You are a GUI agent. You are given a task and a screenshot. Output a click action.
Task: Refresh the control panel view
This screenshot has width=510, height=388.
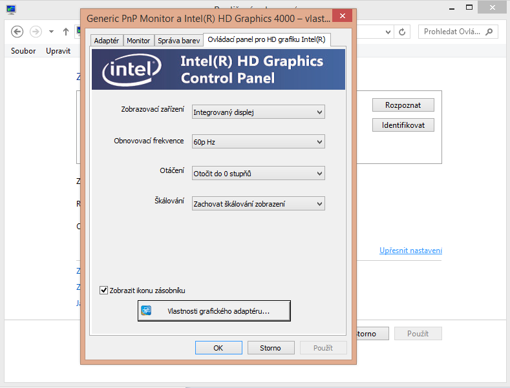[402, 32]
